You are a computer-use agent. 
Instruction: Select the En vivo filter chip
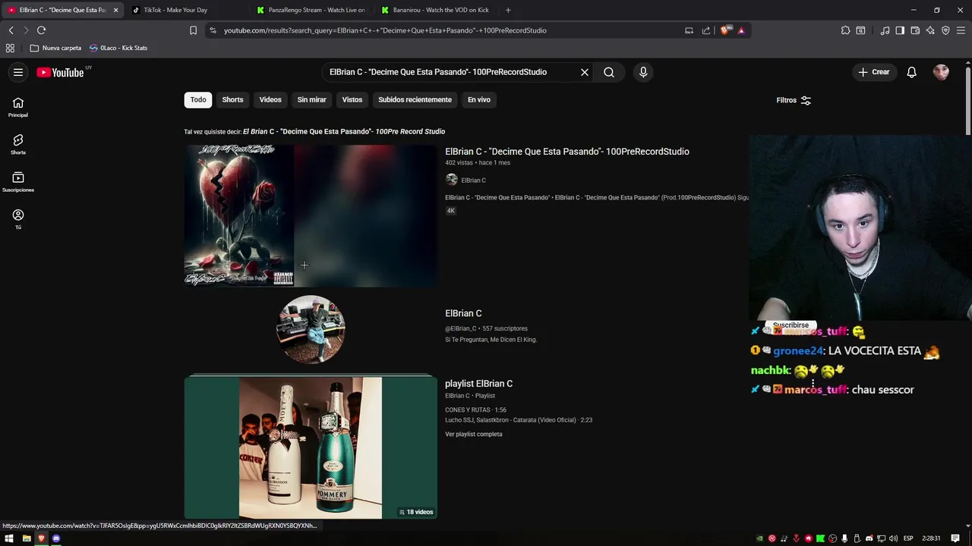click(x=479, y=99)
